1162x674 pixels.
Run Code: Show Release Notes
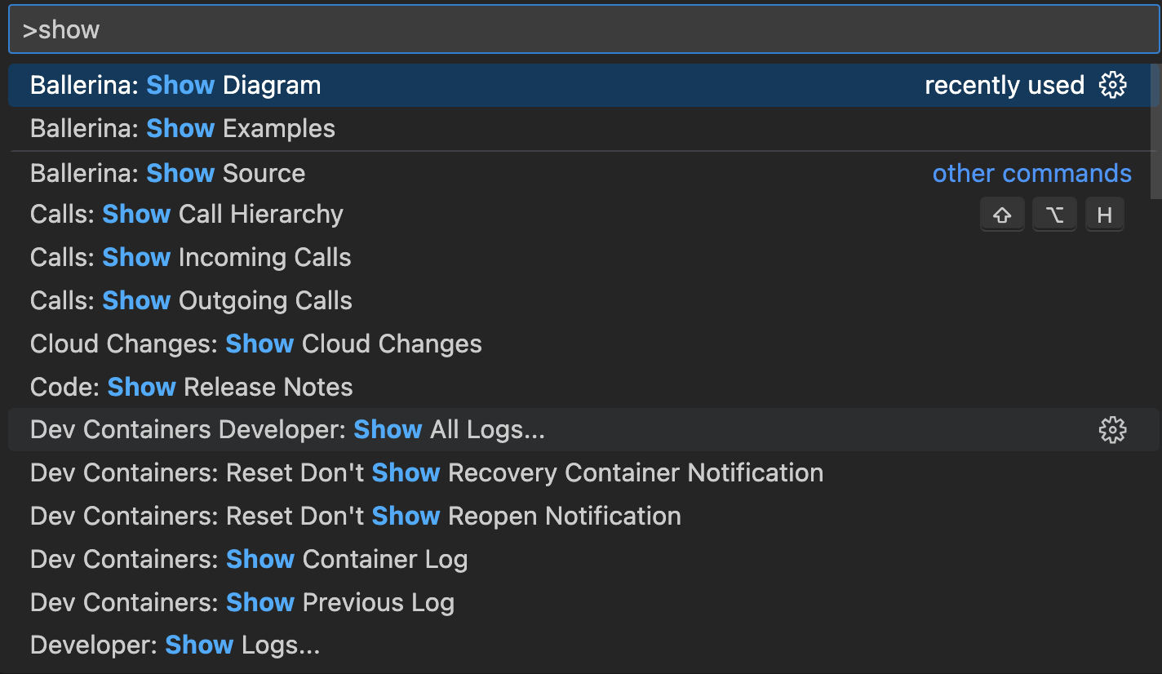pyautogui.click(x=579, y=387)
